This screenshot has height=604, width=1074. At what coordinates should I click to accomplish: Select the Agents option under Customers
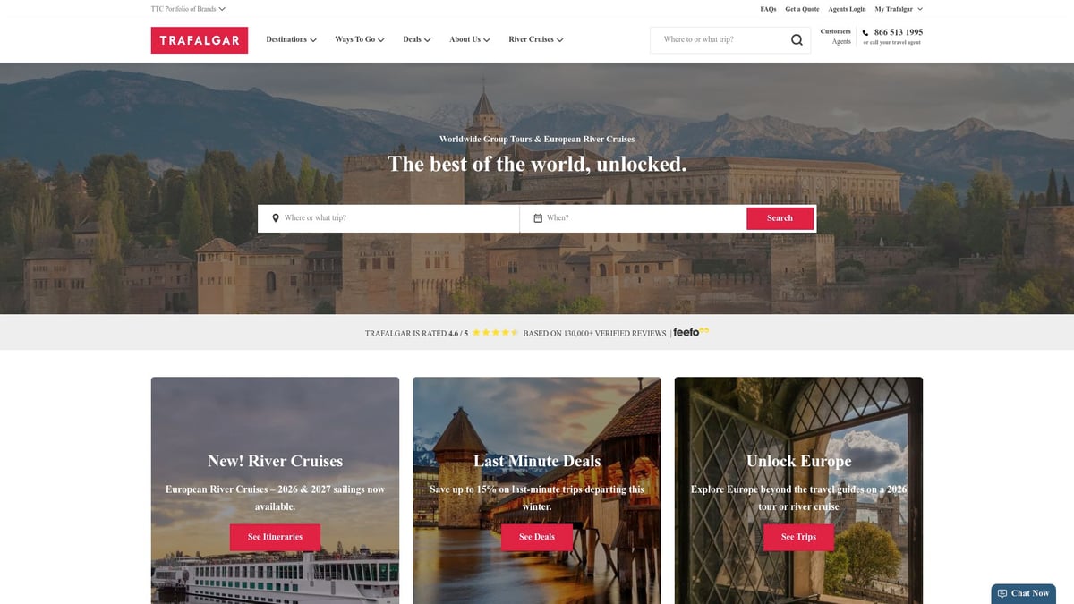tap(841, 42)
